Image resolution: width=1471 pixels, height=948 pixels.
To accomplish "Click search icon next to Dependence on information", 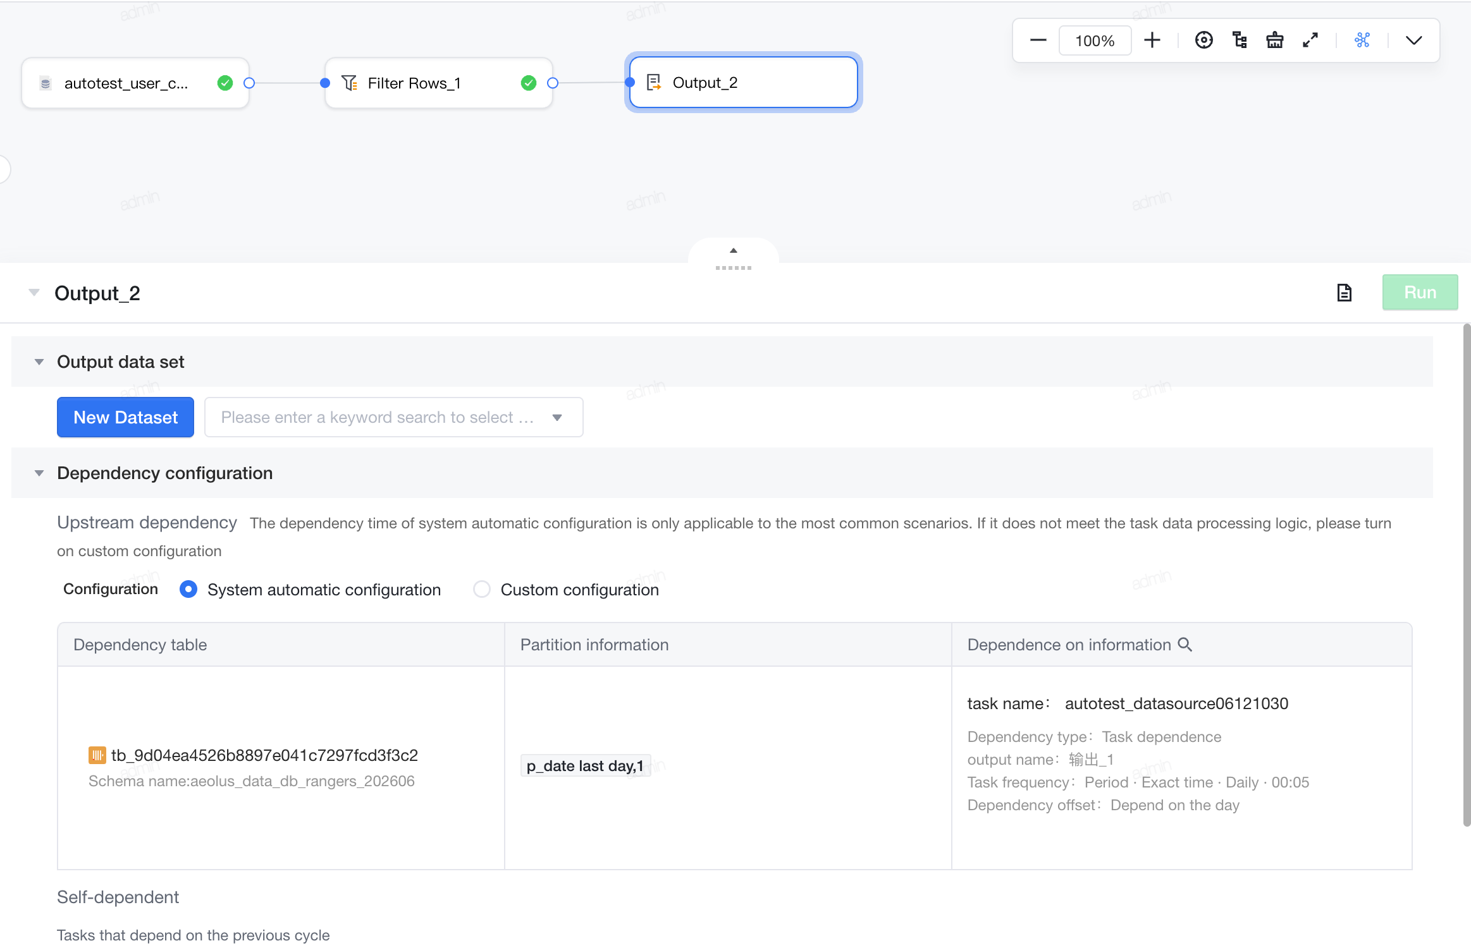I will tap(1185, 645).
